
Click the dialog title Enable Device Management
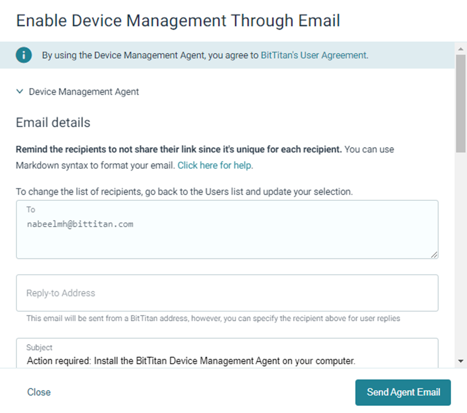178,20
